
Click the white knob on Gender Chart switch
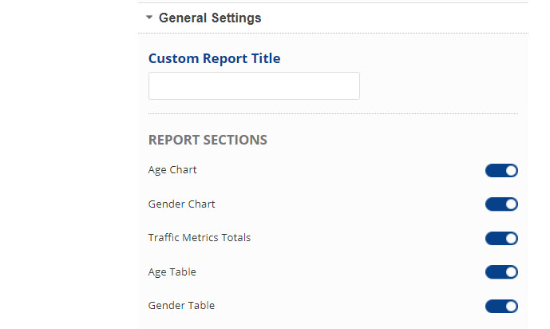point(511,204)
